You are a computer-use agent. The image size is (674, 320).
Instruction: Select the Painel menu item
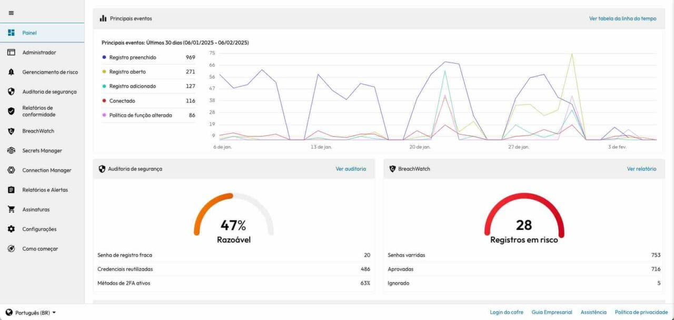(x=29, y=33)
